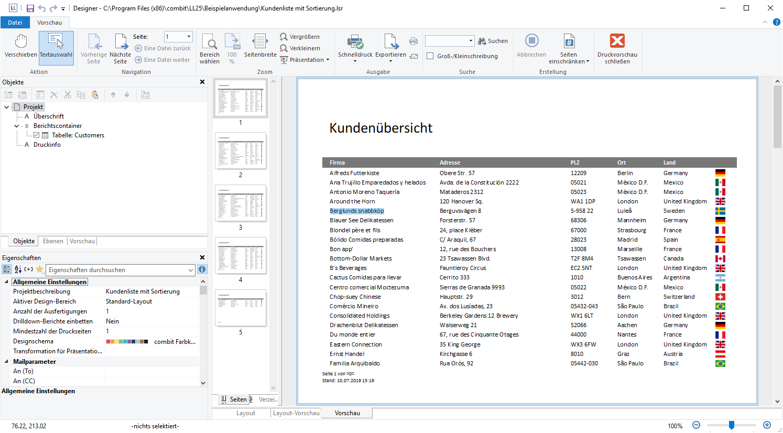Screen dimensions: 783x433
Task: Open the Seite number dropdown
Action: [x=189, y=37]
